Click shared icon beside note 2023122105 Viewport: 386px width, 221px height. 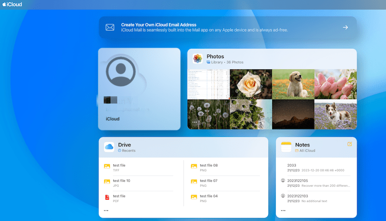tap(283, 180)
